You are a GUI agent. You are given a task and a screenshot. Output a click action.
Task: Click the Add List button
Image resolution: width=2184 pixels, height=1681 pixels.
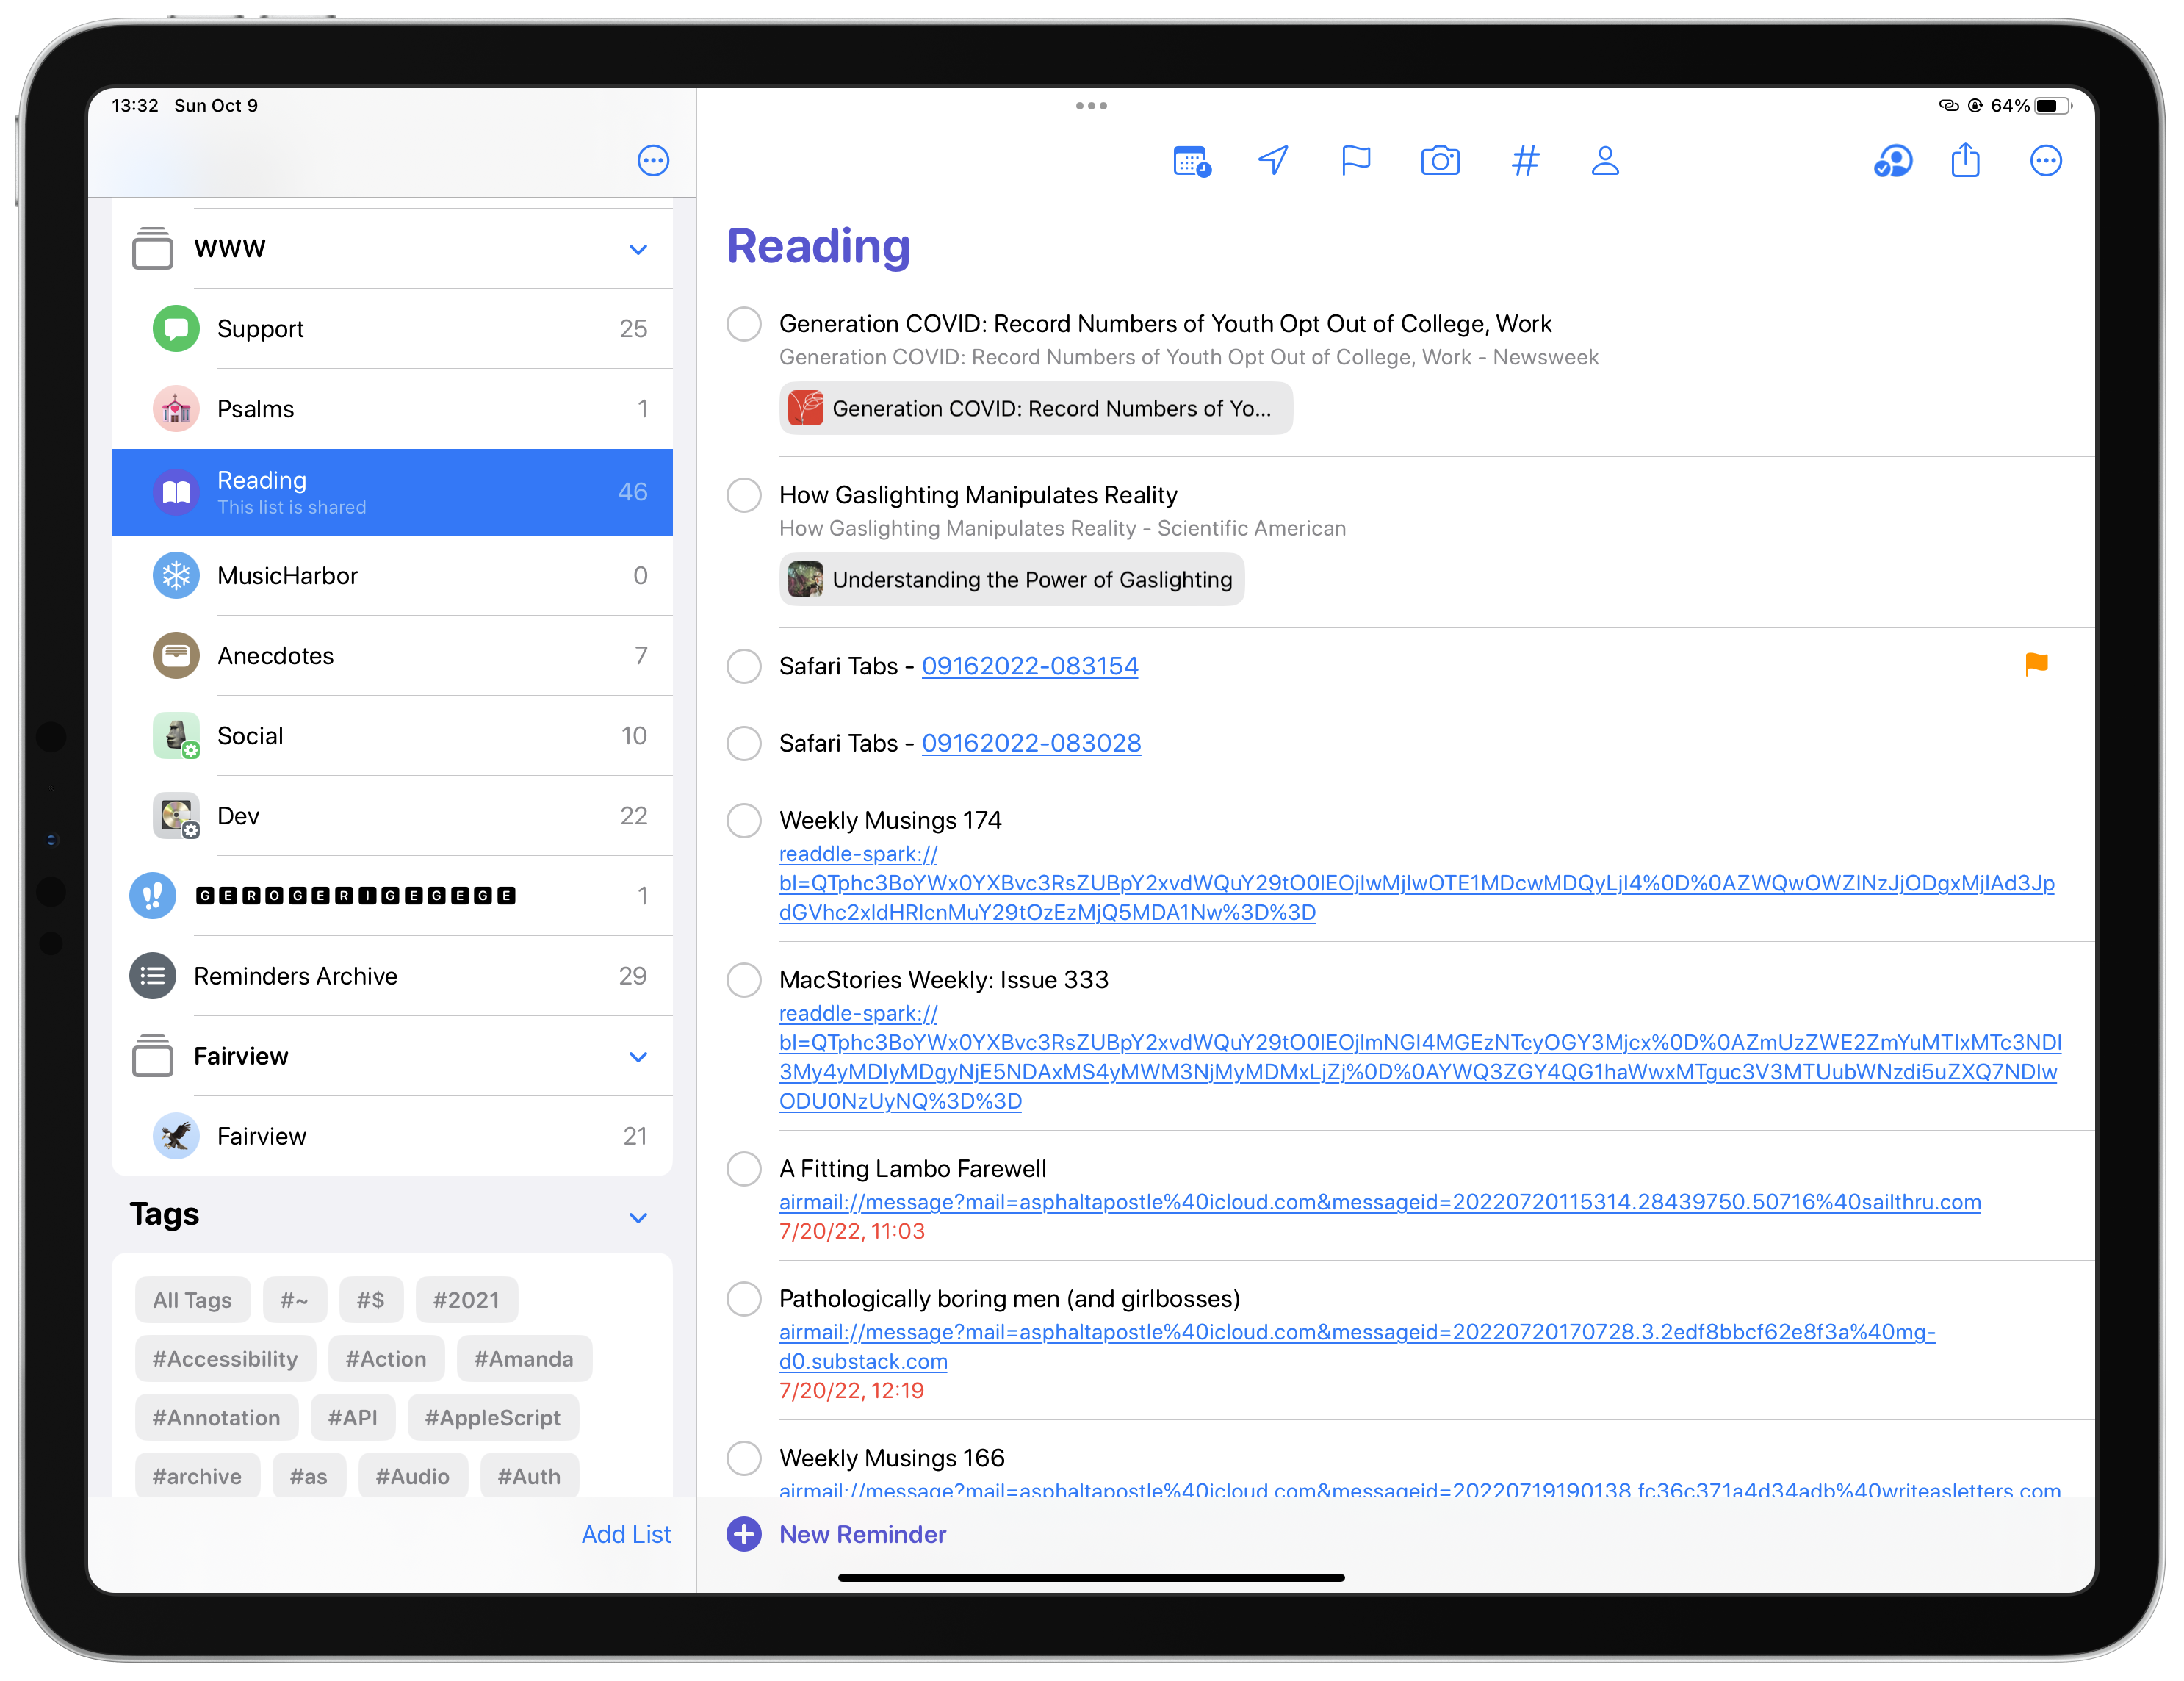pos(626,1534)
